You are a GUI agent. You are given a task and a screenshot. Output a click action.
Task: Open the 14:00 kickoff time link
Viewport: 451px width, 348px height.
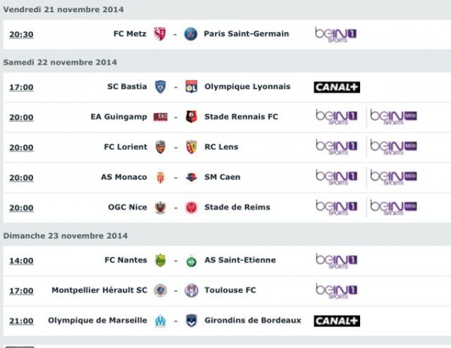click(x=21, y=261)
